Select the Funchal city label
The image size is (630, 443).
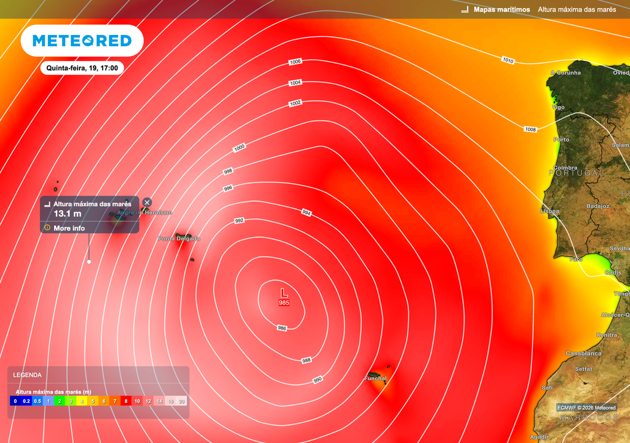(375, 378)
